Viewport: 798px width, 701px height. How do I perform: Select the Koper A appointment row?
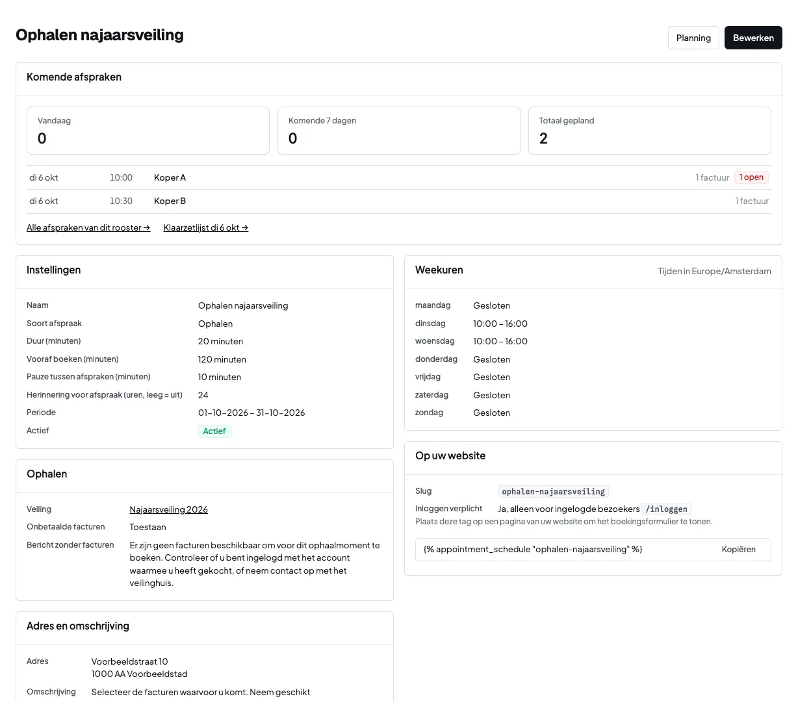399,177
